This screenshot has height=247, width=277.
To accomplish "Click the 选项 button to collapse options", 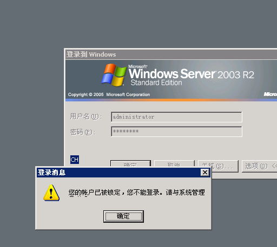I will click(x=259, y=166).
